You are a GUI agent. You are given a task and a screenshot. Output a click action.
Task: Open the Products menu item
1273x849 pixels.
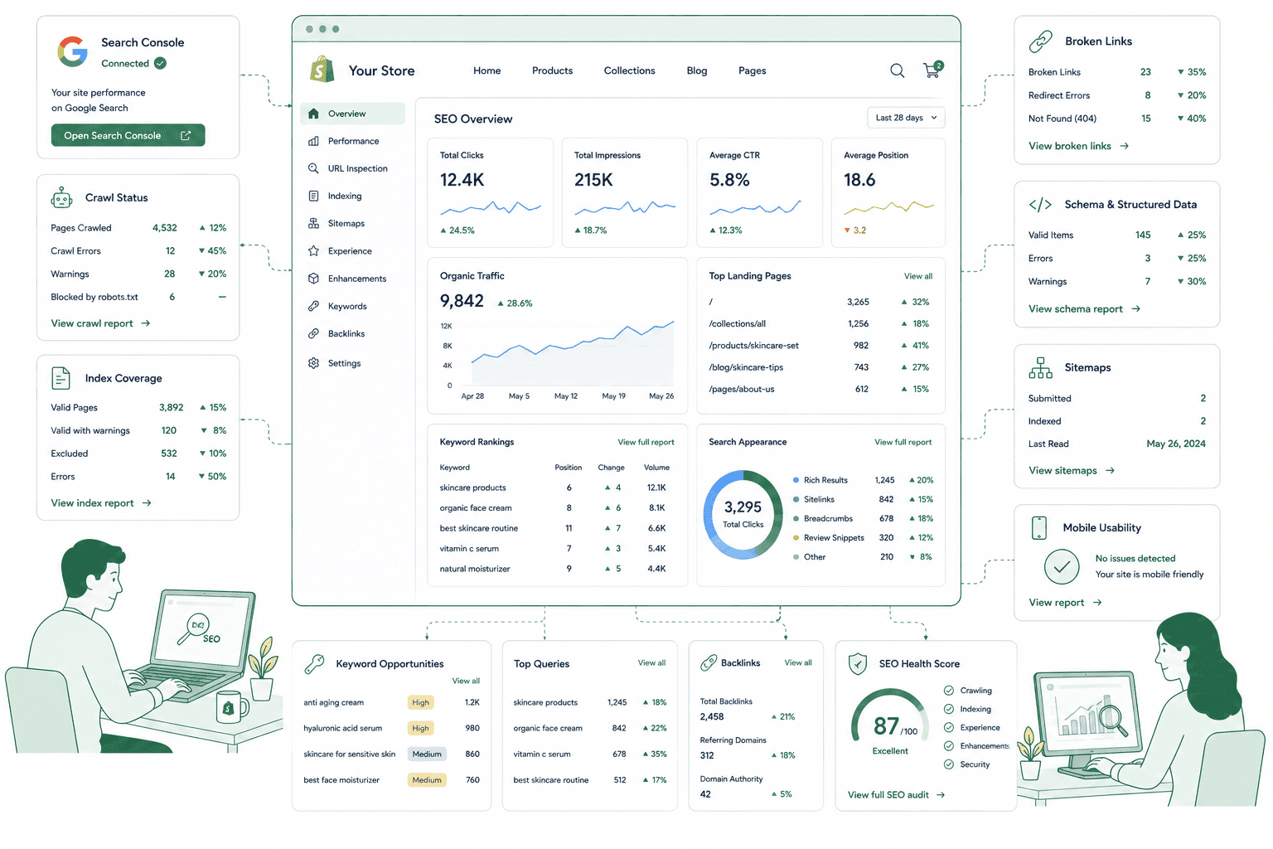(552, 70)
